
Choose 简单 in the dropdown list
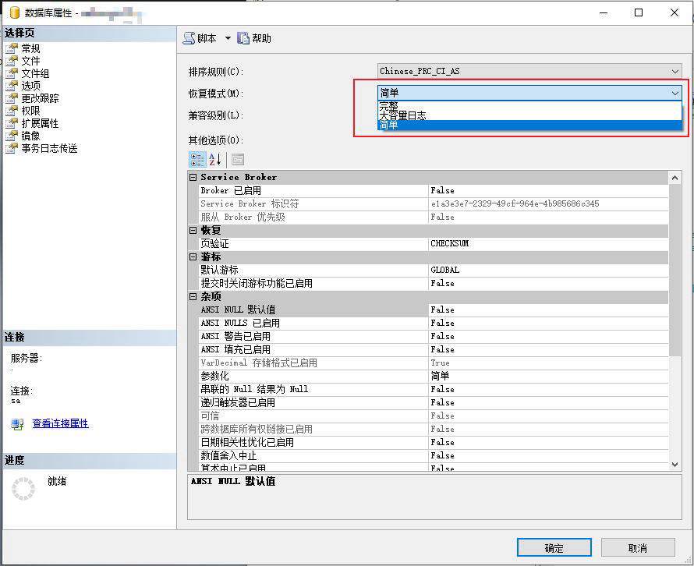[529, 126]
